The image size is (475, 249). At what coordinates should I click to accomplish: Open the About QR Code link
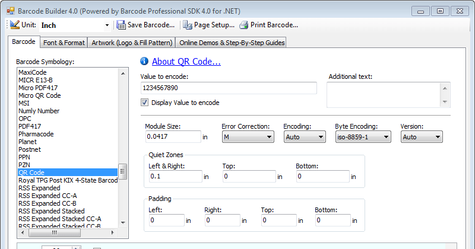point(186,62)
